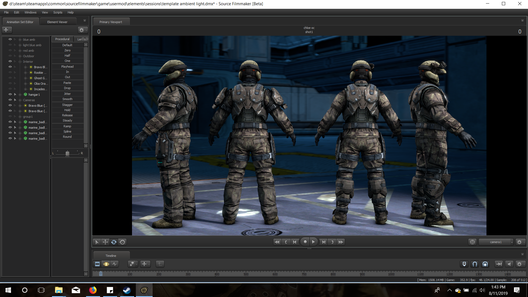Open the Scripts menu
This screenshot has width=528, height=297.
(x=58, y=12)
